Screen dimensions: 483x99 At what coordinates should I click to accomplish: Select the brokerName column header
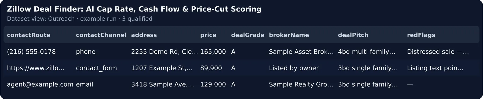pos(289,35)
